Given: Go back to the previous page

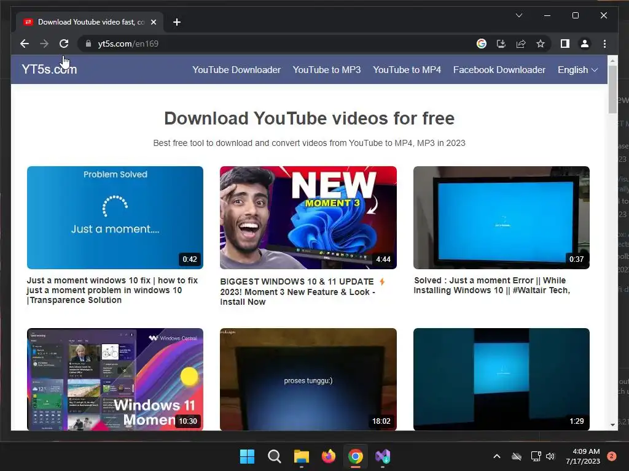Looking at the screenshot, I should click(25, 44).
